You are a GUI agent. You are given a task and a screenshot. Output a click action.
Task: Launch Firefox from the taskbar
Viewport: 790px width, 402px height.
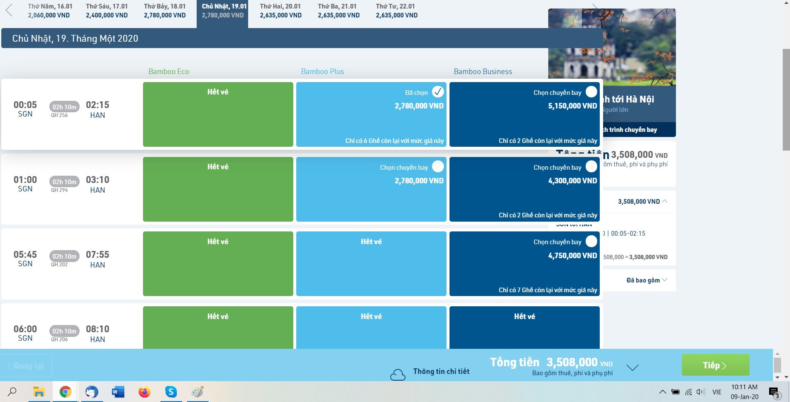click(144, 391)
